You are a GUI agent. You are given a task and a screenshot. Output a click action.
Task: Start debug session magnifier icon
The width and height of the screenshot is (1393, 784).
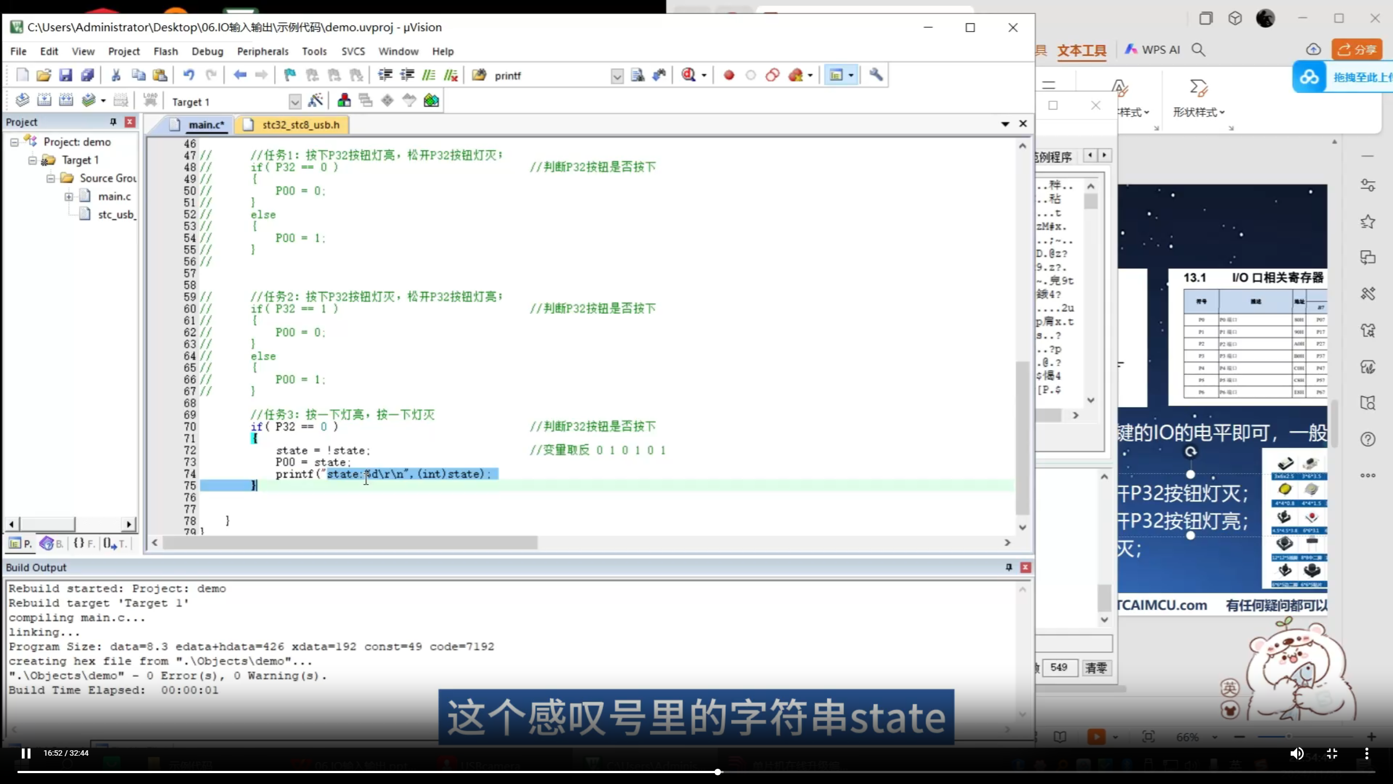(689, 75)
